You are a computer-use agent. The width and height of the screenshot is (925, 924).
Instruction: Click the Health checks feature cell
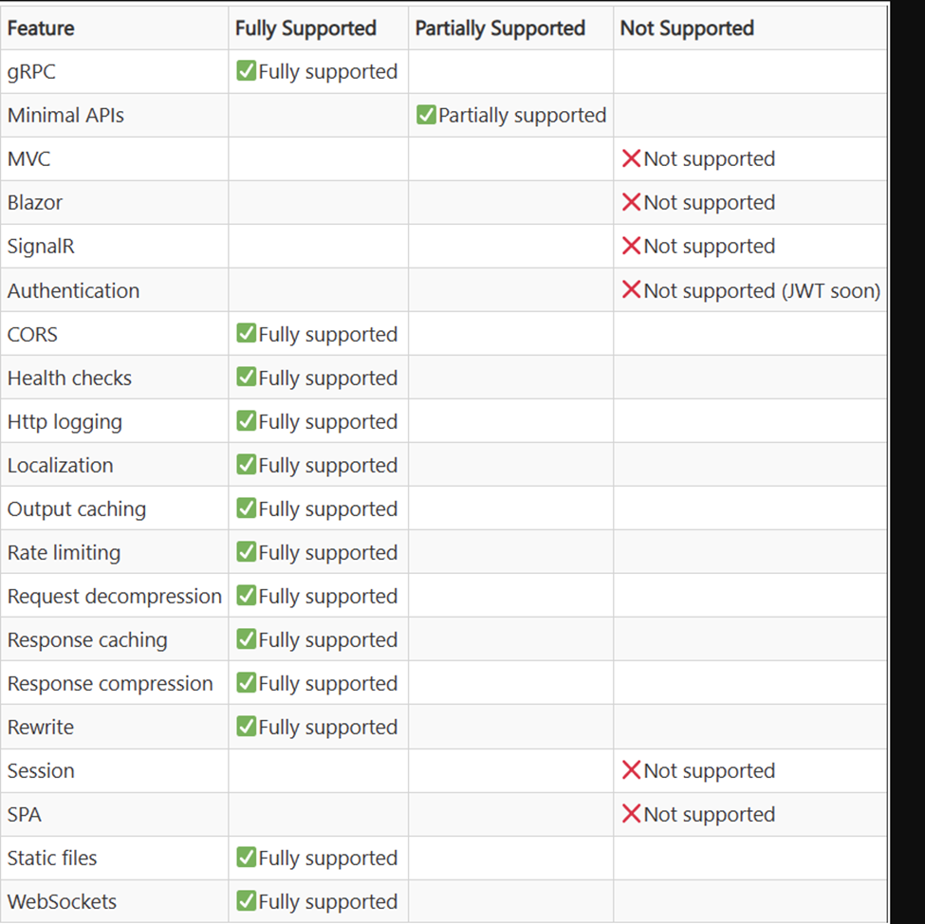click(x=69, y=379)
